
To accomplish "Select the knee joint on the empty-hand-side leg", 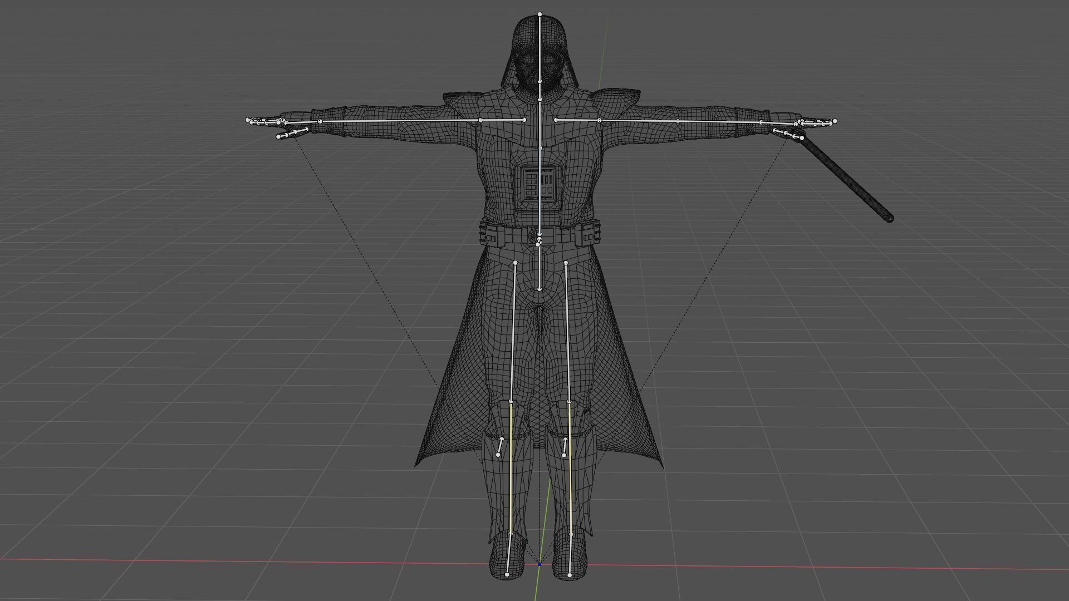I will tap(511, 401).
